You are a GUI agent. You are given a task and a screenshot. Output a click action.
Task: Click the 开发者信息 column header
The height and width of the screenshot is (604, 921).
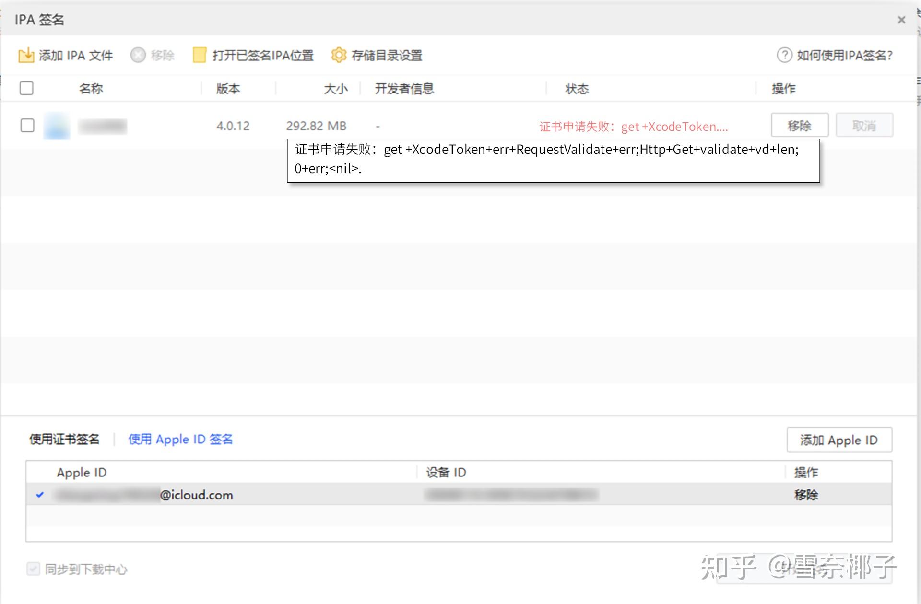point(404,89)
